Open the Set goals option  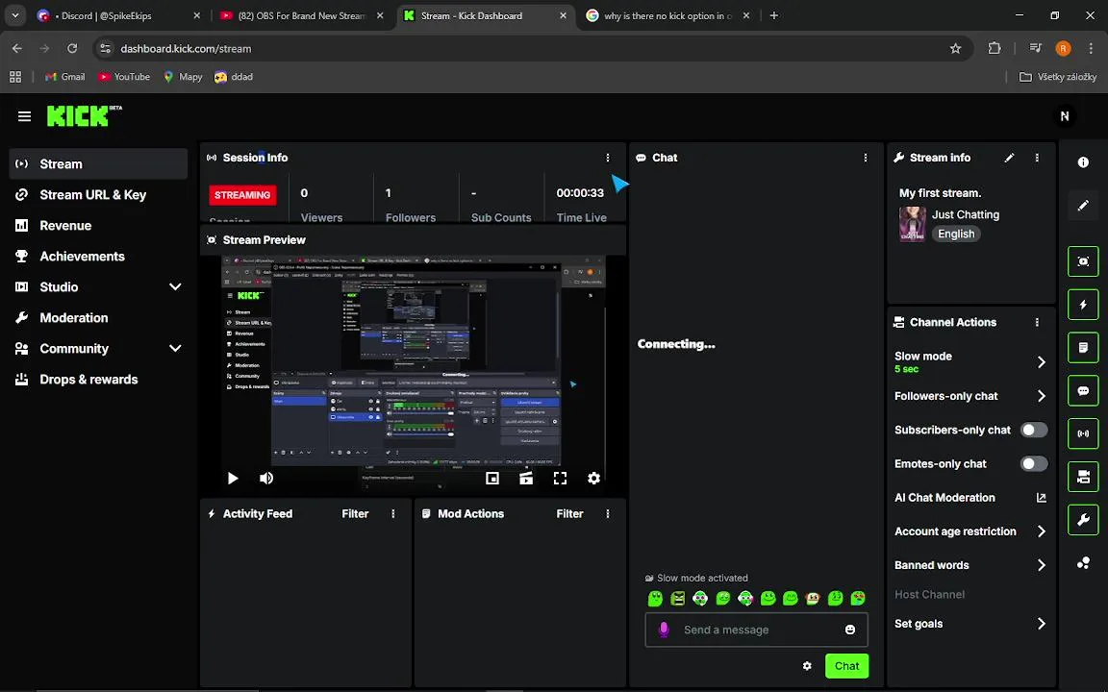[970, 624]
